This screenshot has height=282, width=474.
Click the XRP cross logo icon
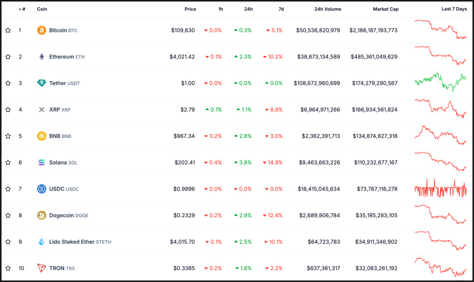tap(42, 110)
